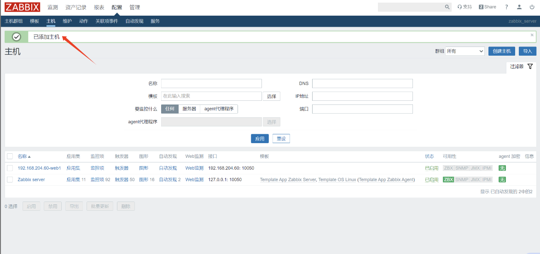Open host Zabbix server

click(x=31, y=179)
